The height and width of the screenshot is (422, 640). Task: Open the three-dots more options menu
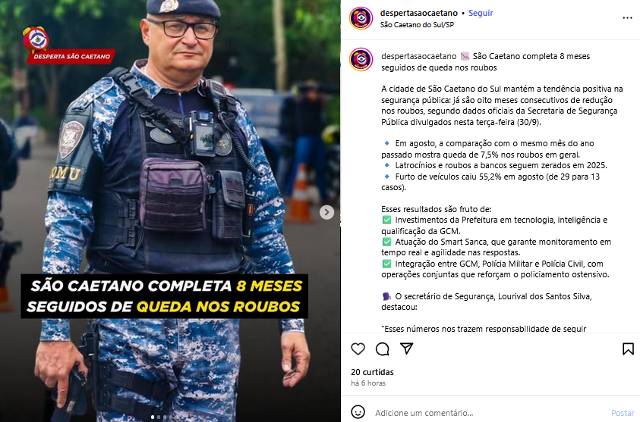(x=627, y=18)
